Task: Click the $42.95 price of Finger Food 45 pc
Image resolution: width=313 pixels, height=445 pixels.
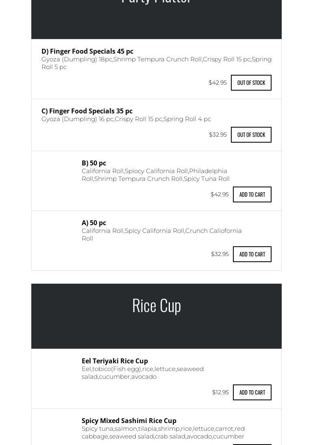Action: pos(217,82)
